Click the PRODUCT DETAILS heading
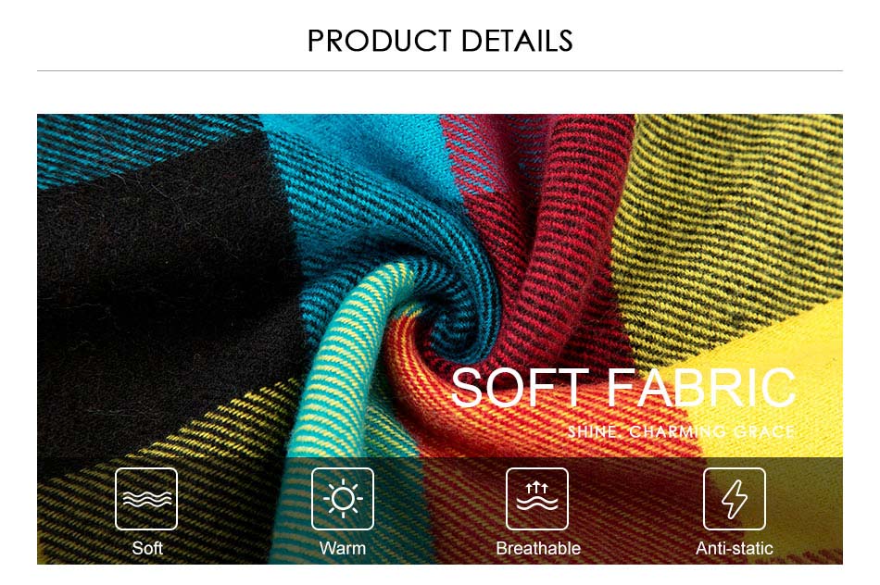Viewport: 880px width, 585px height. (x=440, y=41)
